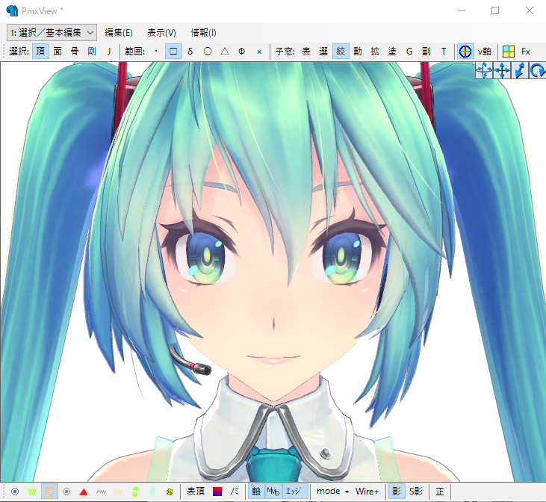Toggle the 影 shadow display
This screenshot has height=502, width=546.
point(397,492)
